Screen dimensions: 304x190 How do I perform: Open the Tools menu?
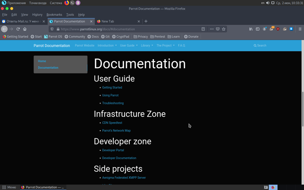(x=70, y=15)
